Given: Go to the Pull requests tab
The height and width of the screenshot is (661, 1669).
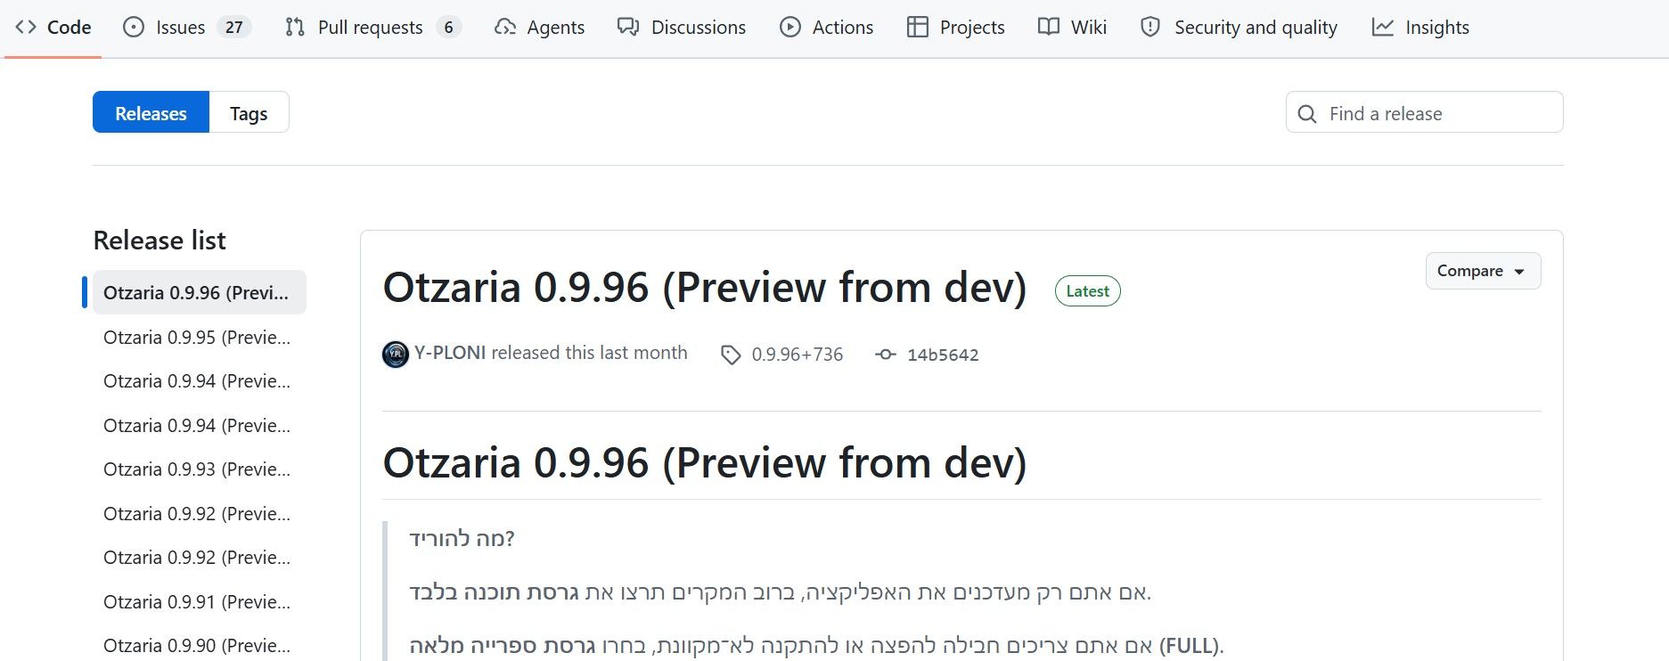Looking at the screenshot, I should pos(372,28).
